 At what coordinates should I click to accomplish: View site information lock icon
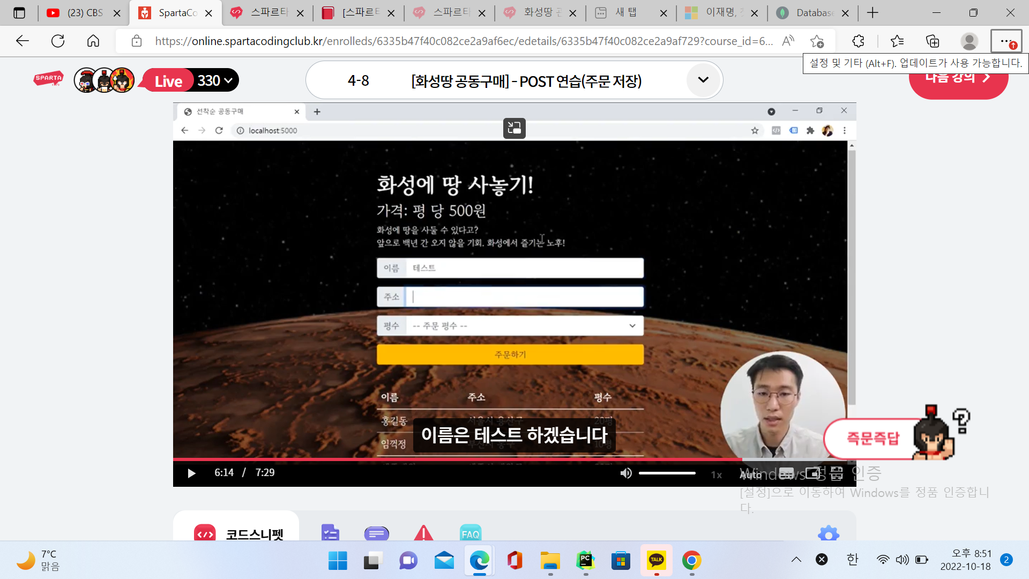[137, 41]
